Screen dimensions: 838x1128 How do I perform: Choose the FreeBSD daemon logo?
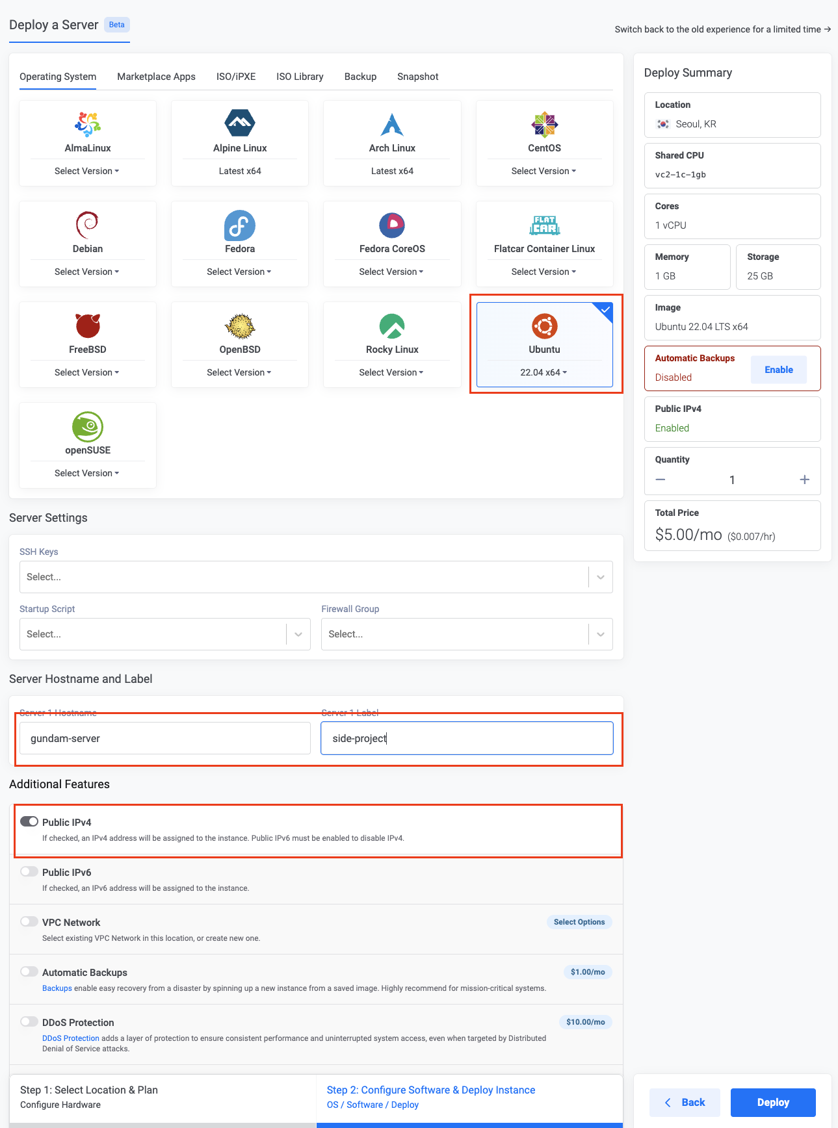(88, 326)
